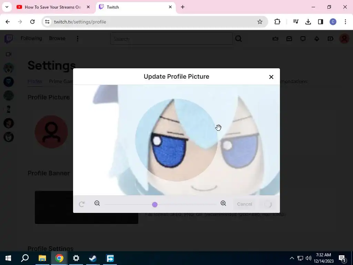Open the whispers chat bubble icon
Image resolution: width=353 pixels, height=265 pixels.
tap(303, 39)
